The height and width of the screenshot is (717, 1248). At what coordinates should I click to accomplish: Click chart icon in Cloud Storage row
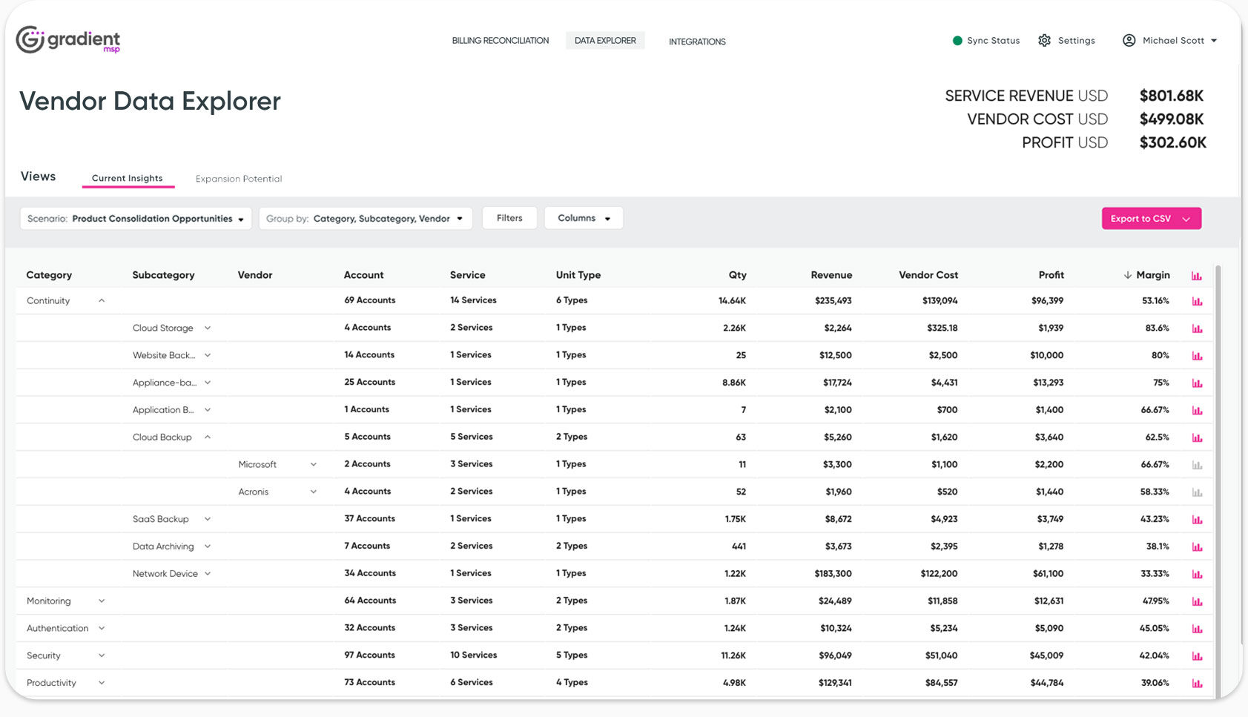[1197, 328]
